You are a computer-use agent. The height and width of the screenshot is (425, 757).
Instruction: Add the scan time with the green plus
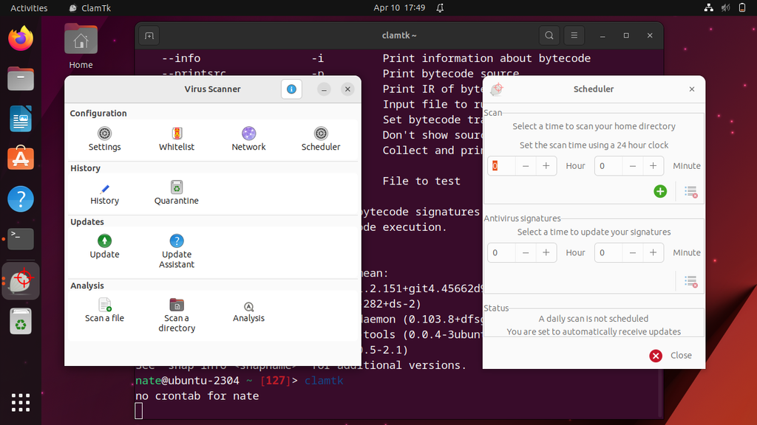(659, 190)
